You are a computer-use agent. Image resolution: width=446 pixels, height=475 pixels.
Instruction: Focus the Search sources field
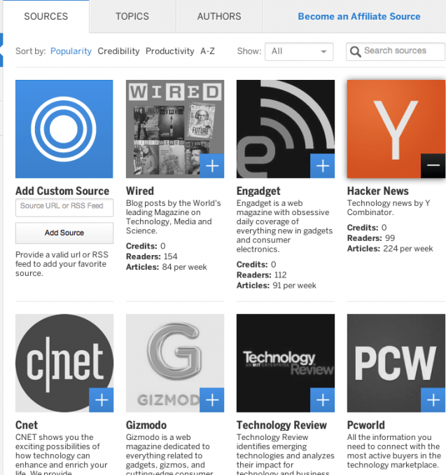pyautogui.click(x=396, y=52)
